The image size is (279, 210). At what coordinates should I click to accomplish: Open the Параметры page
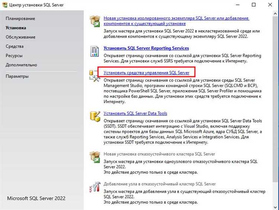point(17,76)
